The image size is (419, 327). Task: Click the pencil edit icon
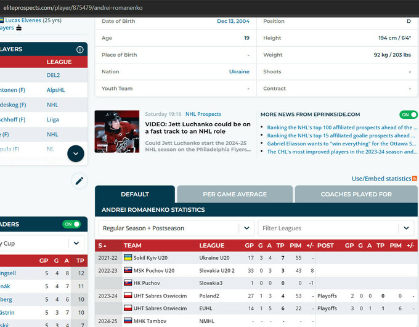[x=79, y=180]
